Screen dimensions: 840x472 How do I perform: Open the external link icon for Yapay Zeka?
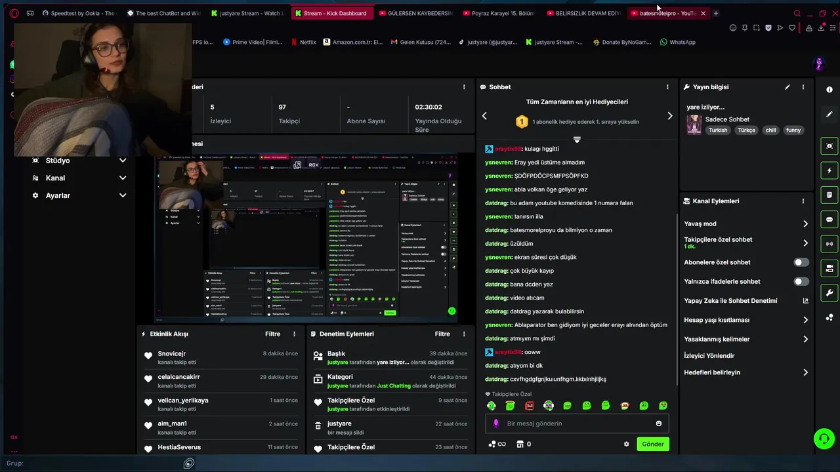[x=805, y=301]
